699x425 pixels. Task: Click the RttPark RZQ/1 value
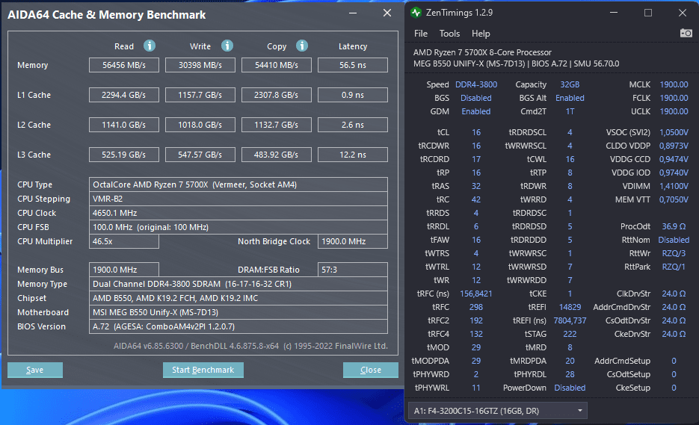tap(674, 267)
